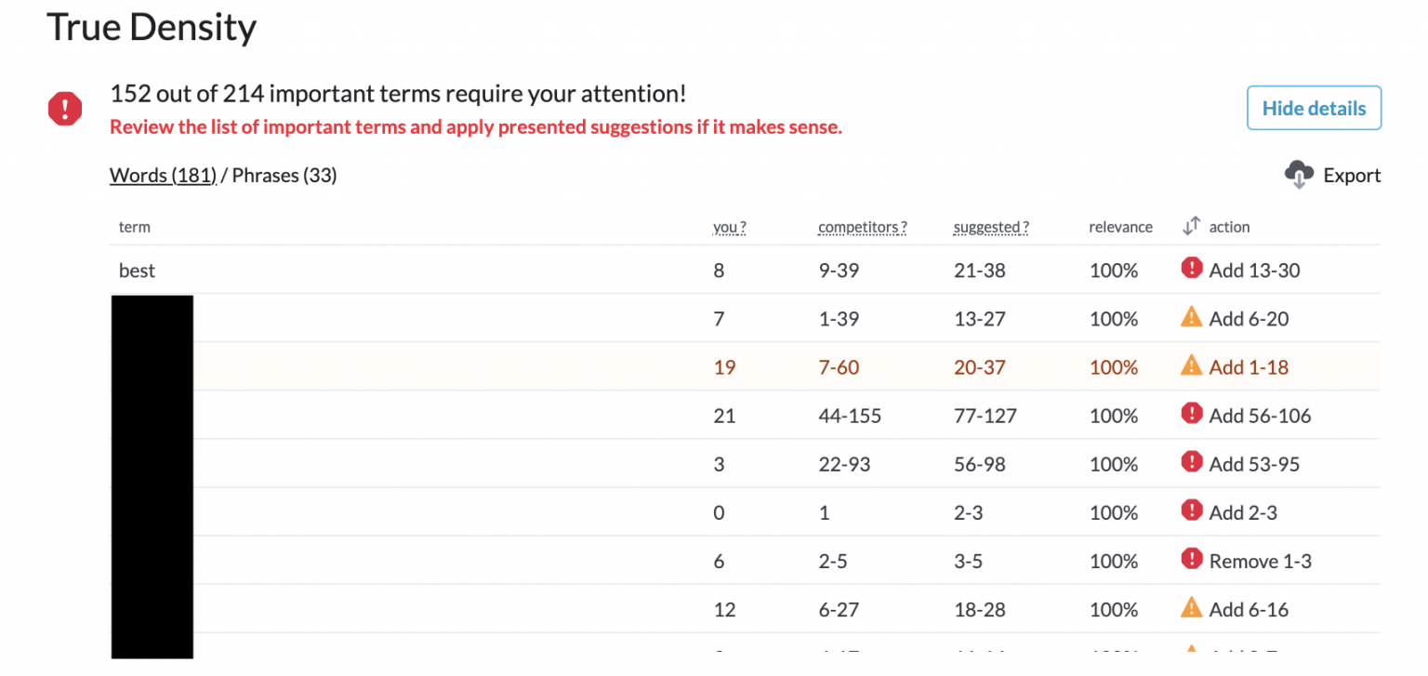
Task: Click the red alert icon for Add 13-30
Action: click(1192, 269)
